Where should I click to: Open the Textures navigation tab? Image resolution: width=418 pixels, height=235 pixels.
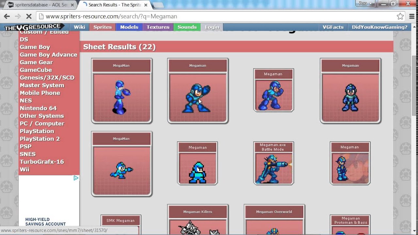tap(158, 27)
